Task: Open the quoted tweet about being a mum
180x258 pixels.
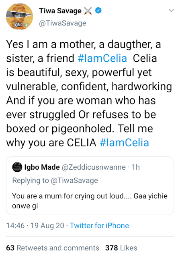Action: tap(90, 186)
